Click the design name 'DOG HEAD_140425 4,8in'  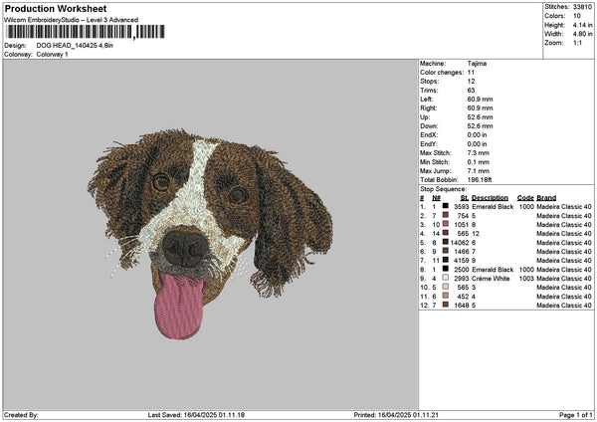(75, 46)
